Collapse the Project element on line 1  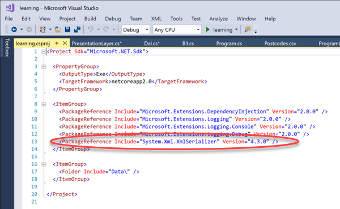(x=44, y=52)
